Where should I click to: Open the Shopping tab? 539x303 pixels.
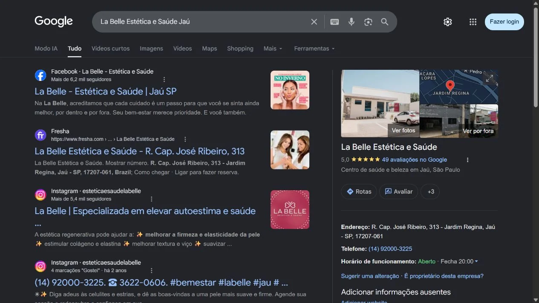240,49
